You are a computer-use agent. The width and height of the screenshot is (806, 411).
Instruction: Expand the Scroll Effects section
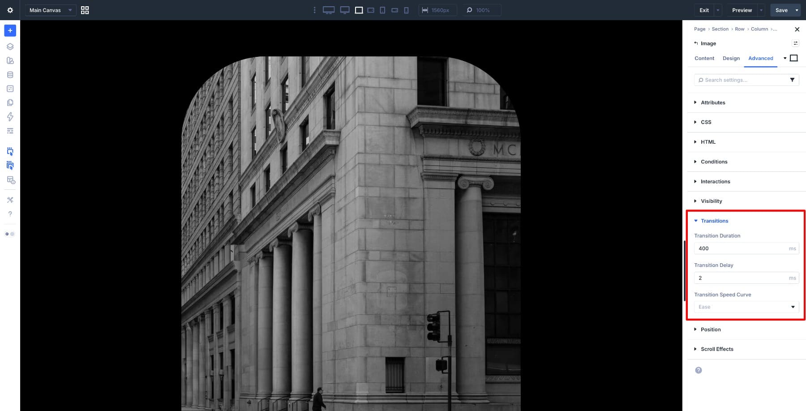(716, 349)
